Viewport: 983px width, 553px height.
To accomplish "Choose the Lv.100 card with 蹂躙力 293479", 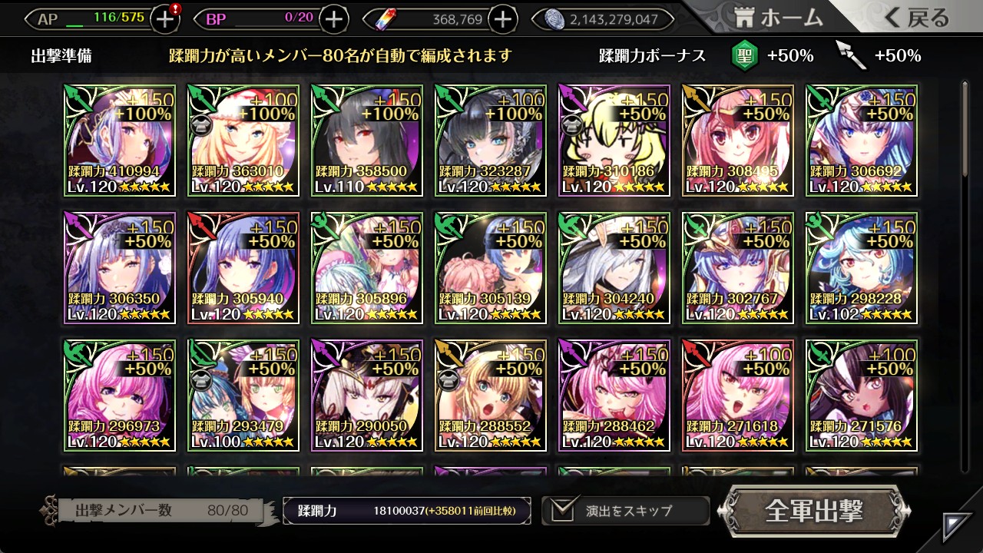I will [243, 396].
